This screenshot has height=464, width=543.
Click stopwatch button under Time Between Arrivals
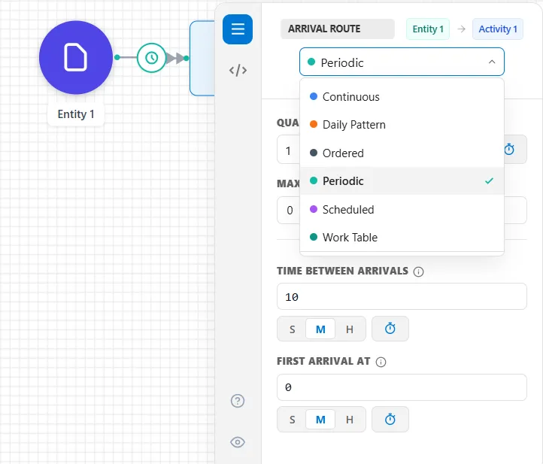click(x=390, y=329)
